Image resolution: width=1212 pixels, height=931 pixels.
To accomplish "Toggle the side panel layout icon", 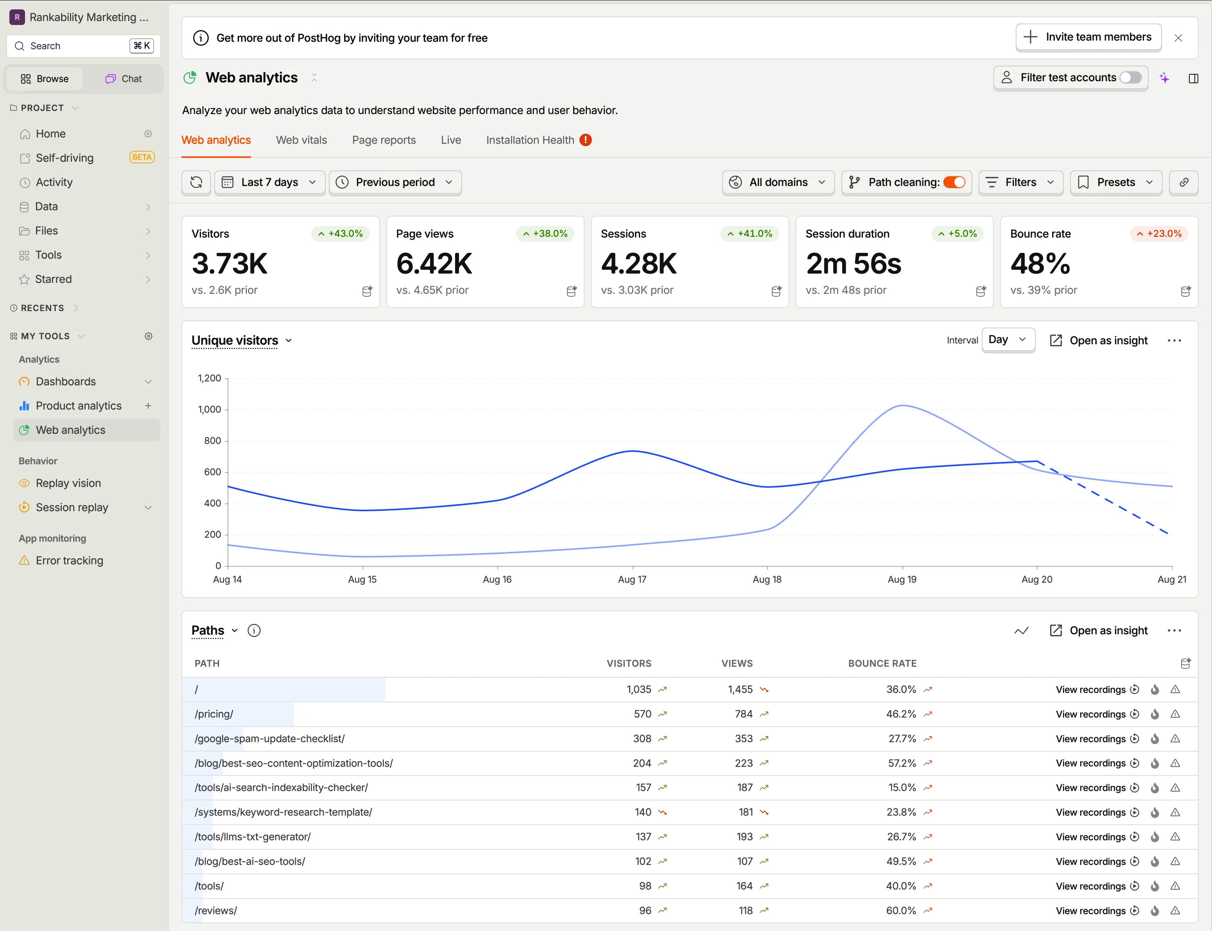I will pyautogui.click(x=1194, y=78).
